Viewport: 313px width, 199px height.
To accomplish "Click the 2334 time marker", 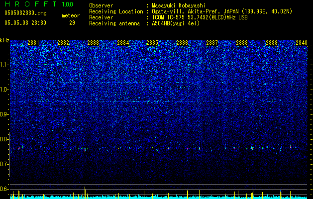I will 123,43.
